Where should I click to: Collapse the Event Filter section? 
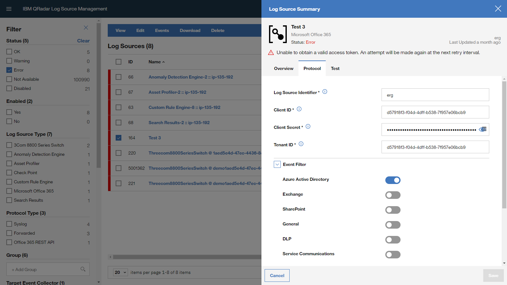pos(277,164)
